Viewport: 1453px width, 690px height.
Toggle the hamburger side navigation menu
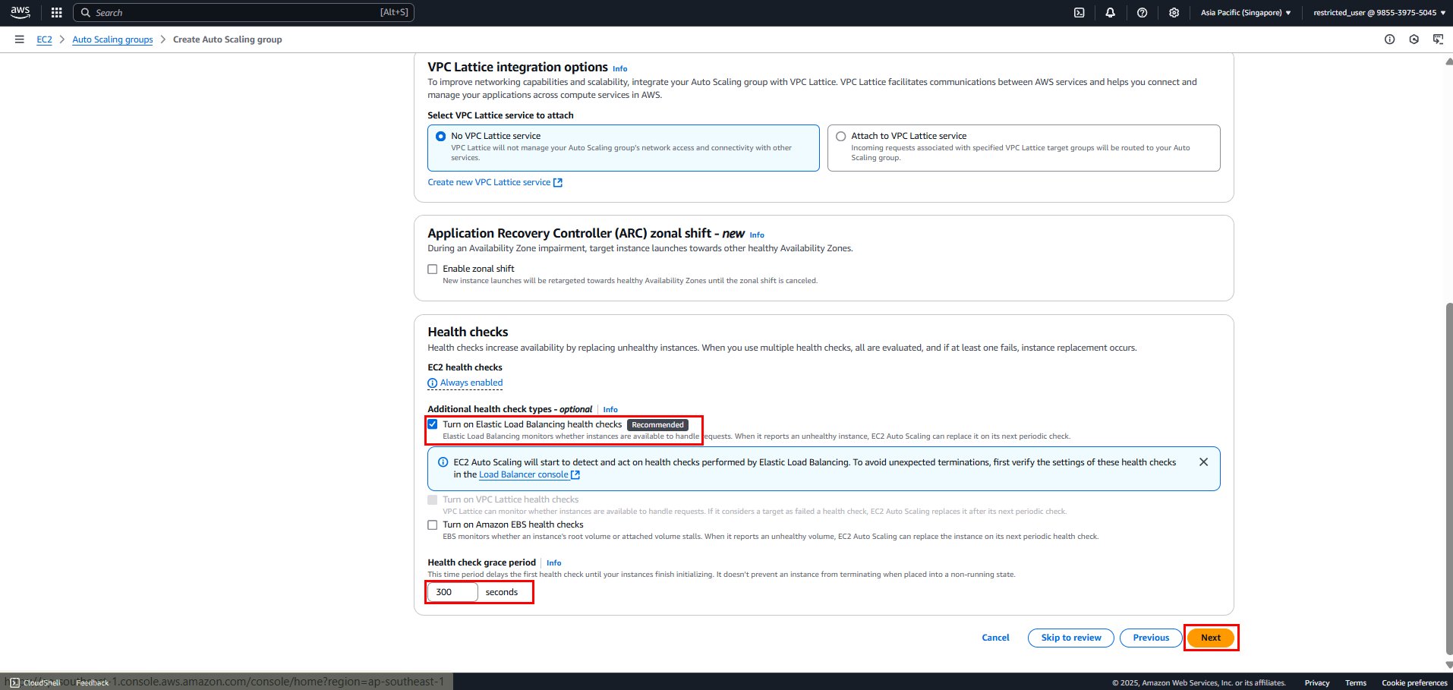19,39
